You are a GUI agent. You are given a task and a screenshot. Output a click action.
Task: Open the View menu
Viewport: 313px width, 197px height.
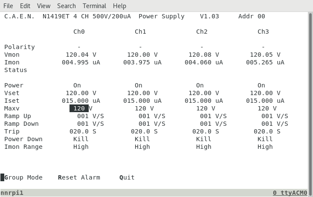(44, 6)
